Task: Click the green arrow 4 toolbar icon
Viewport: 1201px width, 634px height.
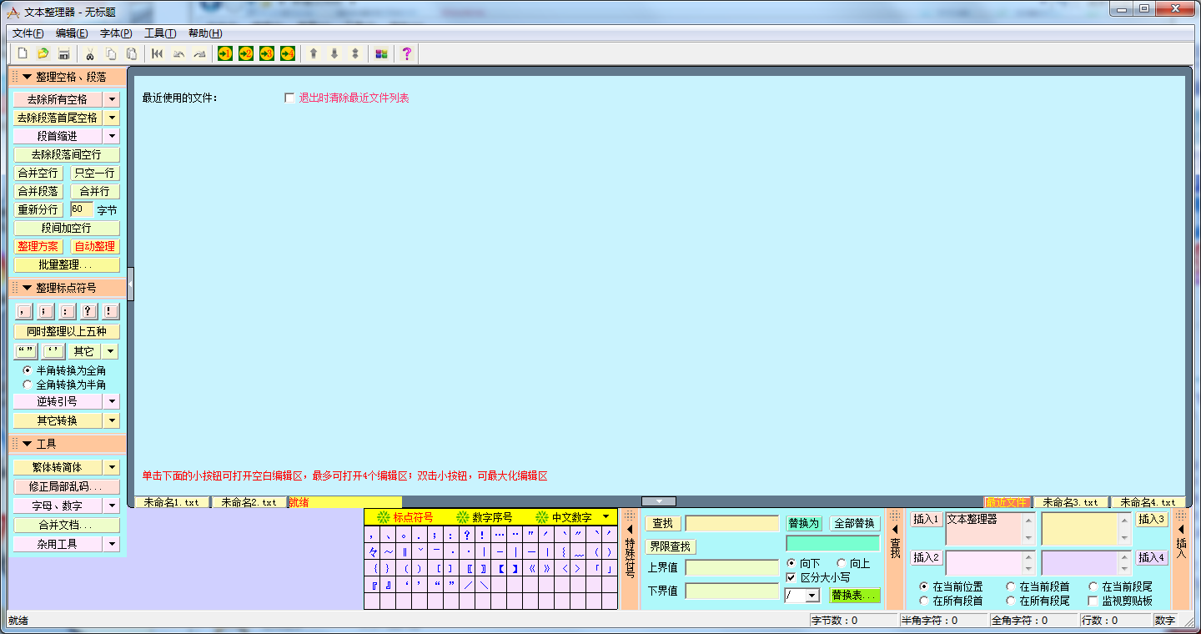Action: click(288, 53)
